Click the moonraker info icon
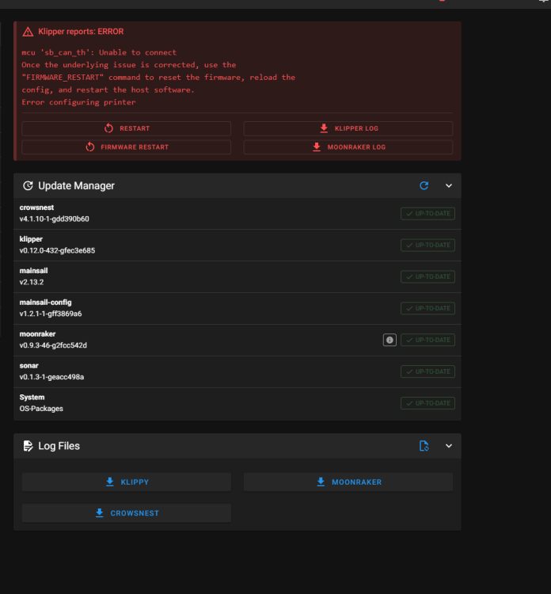 [x=389, y=340]
